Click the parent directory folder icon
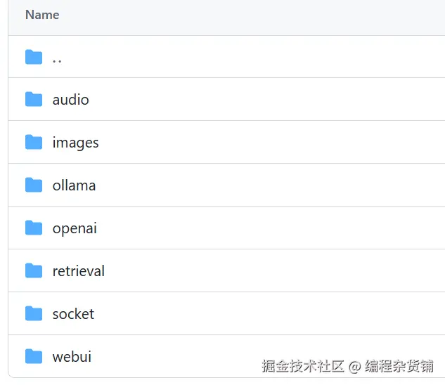This screenshot has width=445, height=385. [x=34, y=57]
